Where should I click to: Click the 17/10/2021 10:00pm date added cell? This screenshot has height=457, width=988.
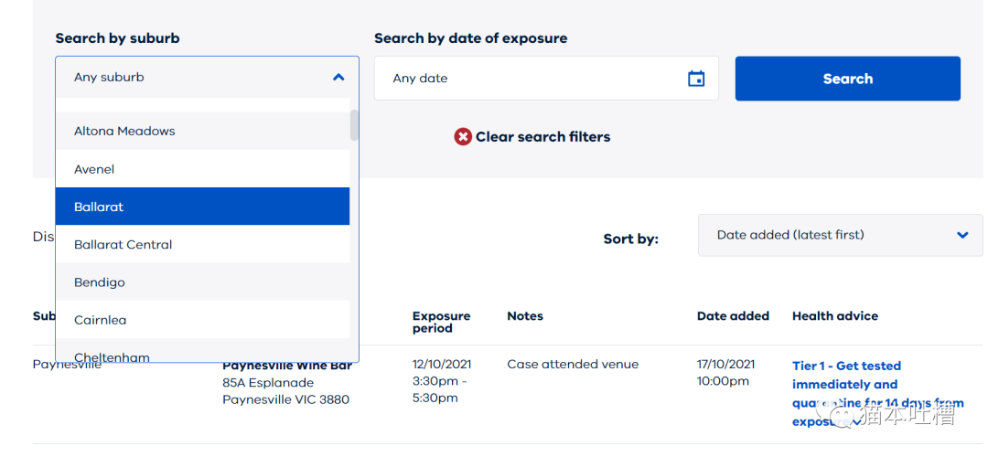click(725, 373)
